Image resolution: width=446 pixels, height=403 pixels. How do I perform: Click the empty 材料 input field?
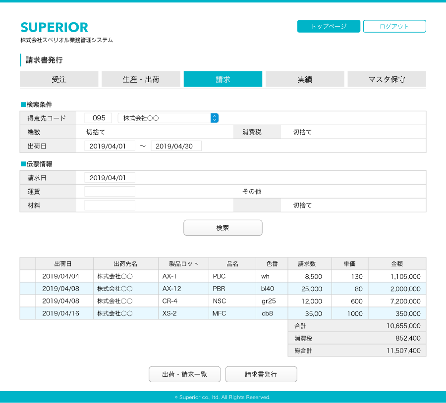[110, 205]
